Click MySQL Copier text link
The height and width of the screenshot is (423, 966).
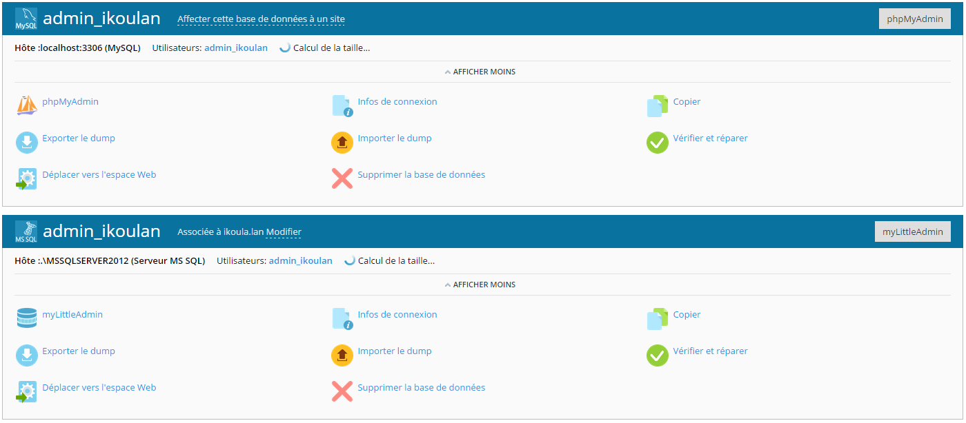coord(687,102)
